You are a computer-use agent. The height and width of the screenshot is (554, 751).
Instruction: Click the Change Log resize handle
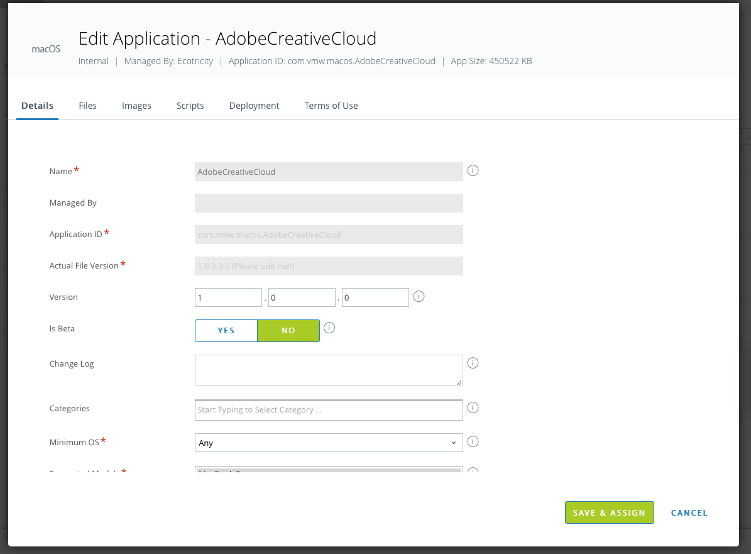pos(459,382)
